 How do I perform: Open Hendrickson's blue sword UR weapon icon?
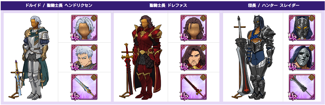click(84, 87)
